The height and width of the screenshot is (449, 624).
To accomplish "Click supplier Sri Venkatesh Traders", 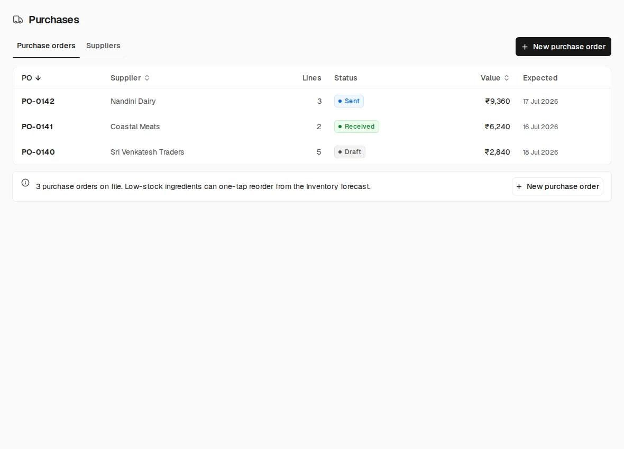I will [147, 152].
